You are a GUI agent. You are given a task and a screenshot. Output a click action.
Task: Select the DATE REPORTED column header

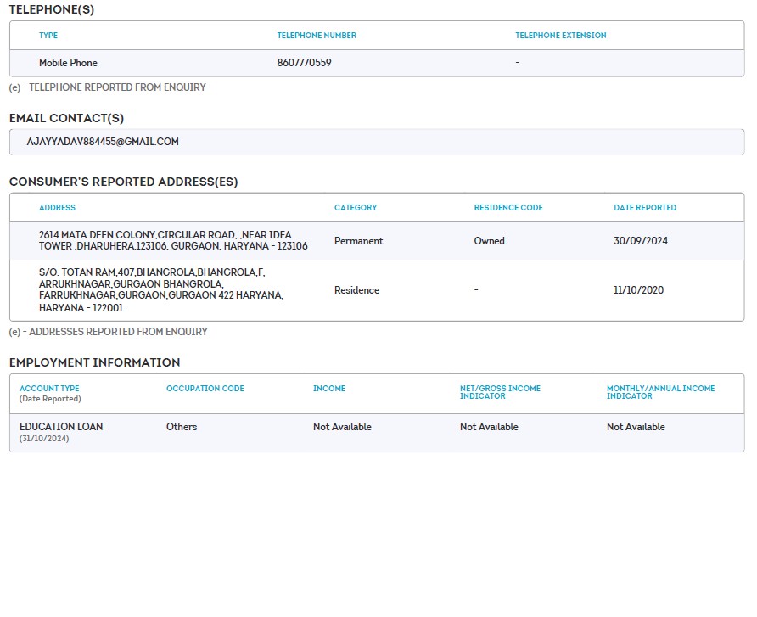click(x=645, y=208)
